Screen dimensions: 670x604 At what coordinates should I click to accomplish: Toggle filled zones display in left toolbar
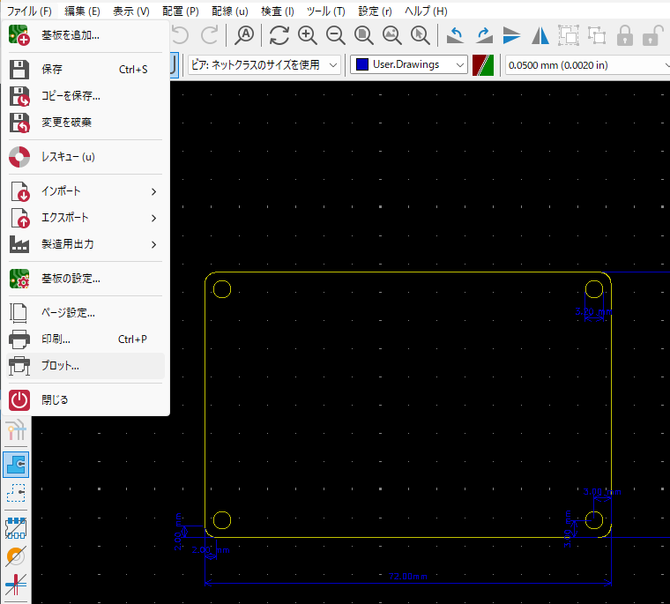[x=16, y=463]
